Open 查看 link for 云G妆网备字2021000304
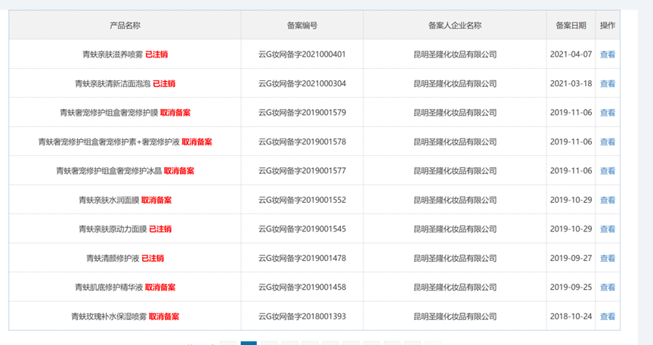 607,84
